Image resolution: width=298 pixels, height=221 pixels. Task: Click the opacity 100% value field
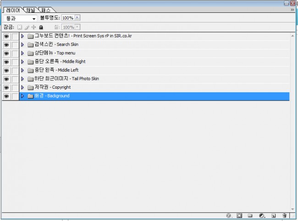68,18
